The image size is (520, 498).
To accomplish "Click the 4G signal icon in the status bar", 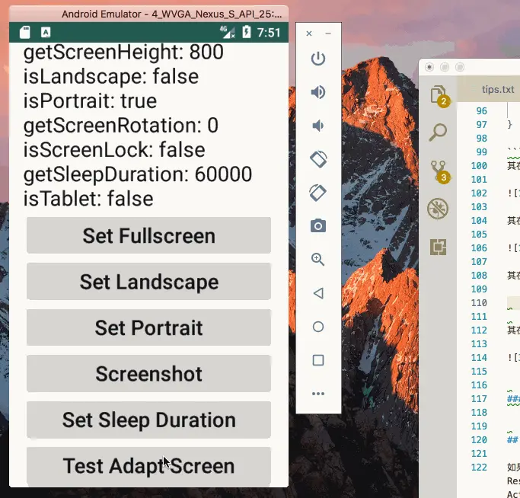I will coord(228,32).
